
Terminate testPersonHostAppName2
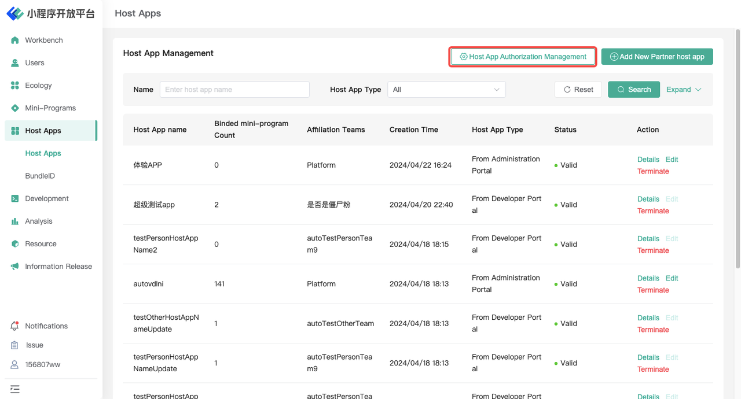point(653,251)
